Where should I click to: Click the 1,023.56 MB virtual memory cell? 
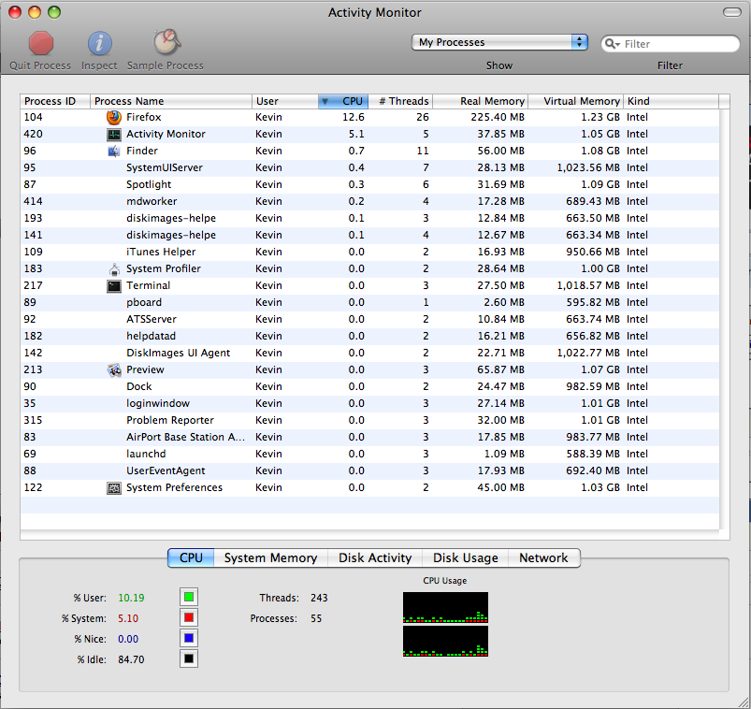click(x=588, y=168)
